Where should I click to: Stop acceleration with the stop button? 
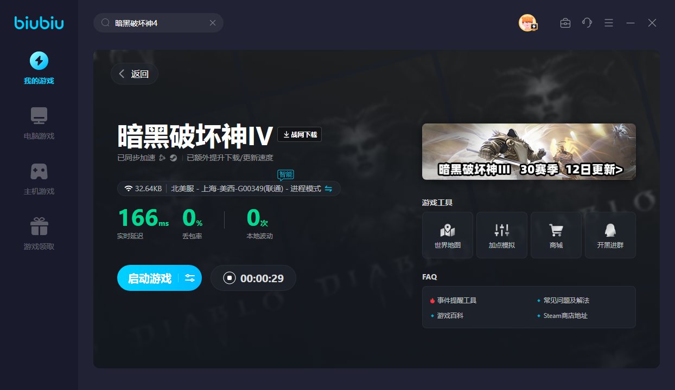coord(230,278)
